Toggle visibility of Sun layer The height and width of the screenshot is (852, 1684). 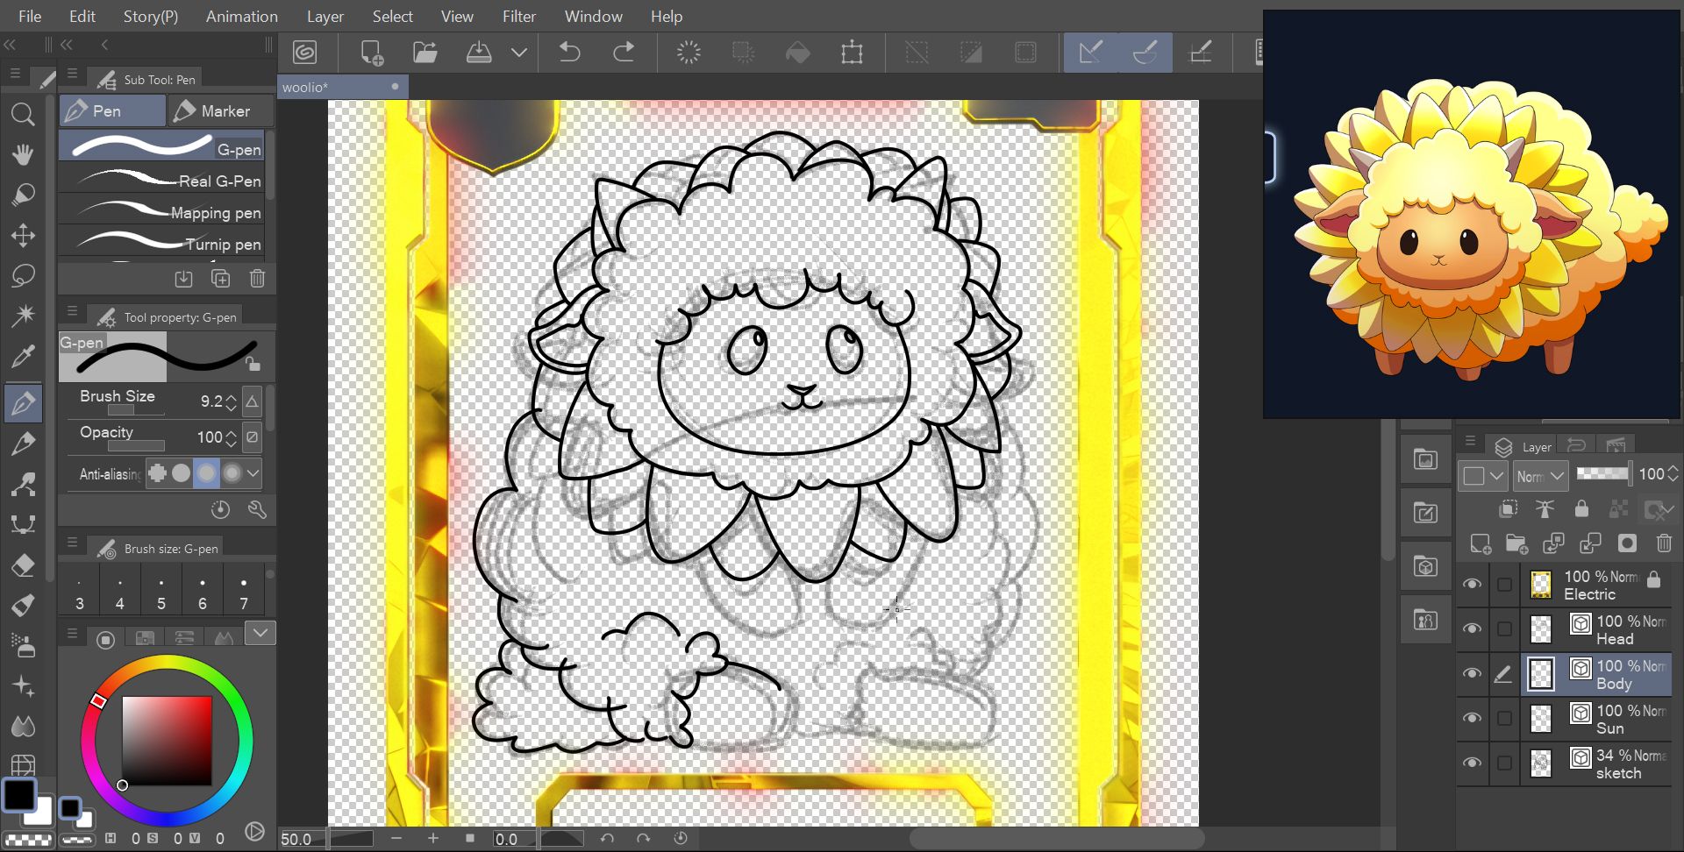pyautogui.click(x=1473, y=719)
